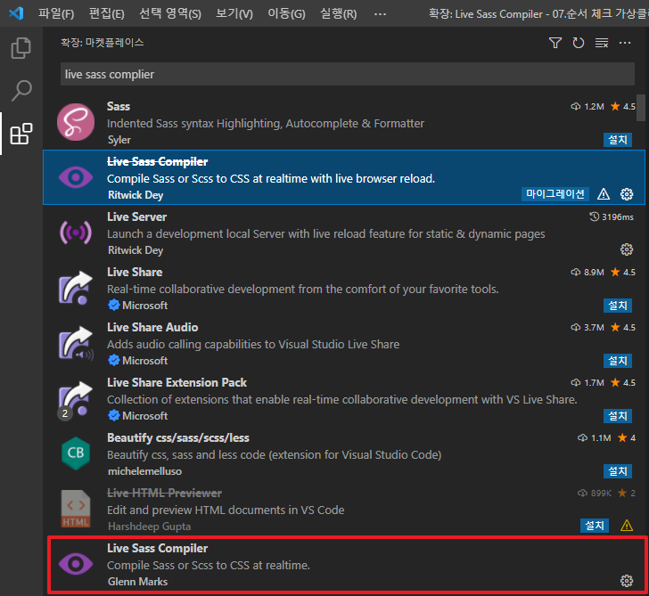Click Live Share Extension Pack logo
The image size is (649, 596).
[76, 399]
